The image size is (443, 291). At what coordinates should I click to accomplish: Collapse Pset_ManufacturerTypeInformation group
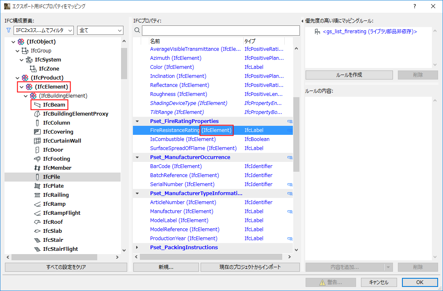pyautogui.click(x=137, y=193)
